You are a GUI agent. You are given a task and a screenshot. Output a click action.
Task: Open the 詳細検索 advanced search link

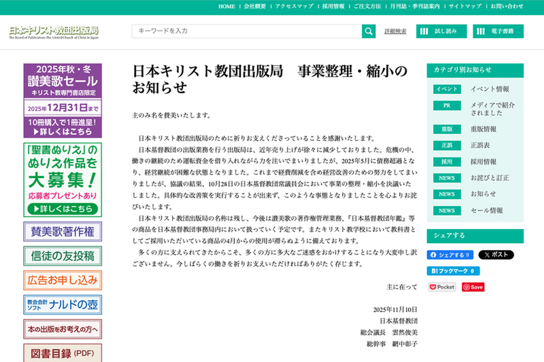[x=395, y=31]
